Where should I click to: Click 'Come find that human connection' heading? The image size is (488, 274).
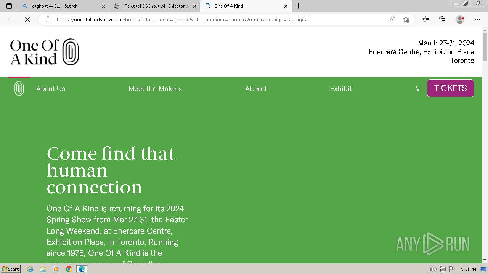point(111,170)
